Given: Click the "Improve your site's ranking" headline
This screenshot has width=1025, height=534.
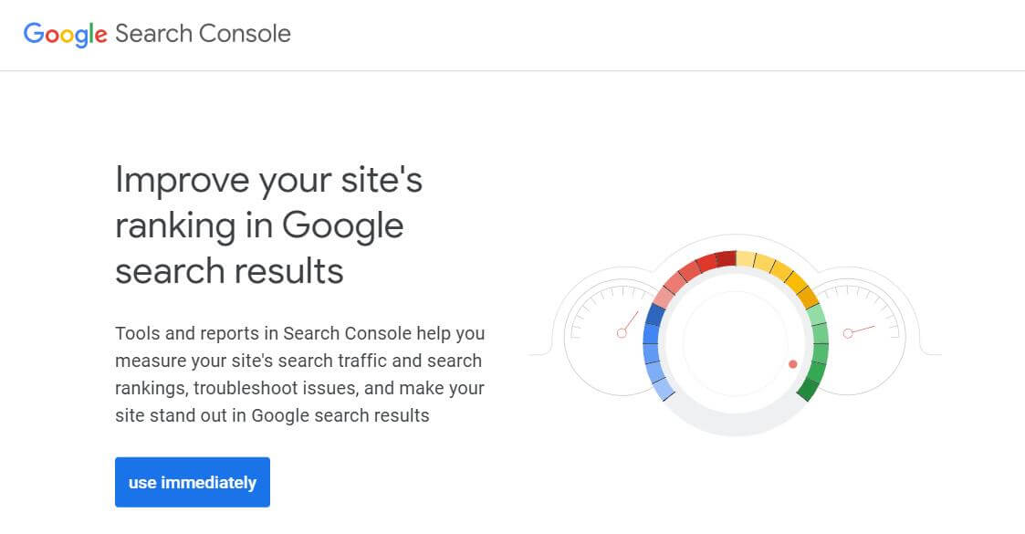Looking at the screenshot, I should pos(269,225).
